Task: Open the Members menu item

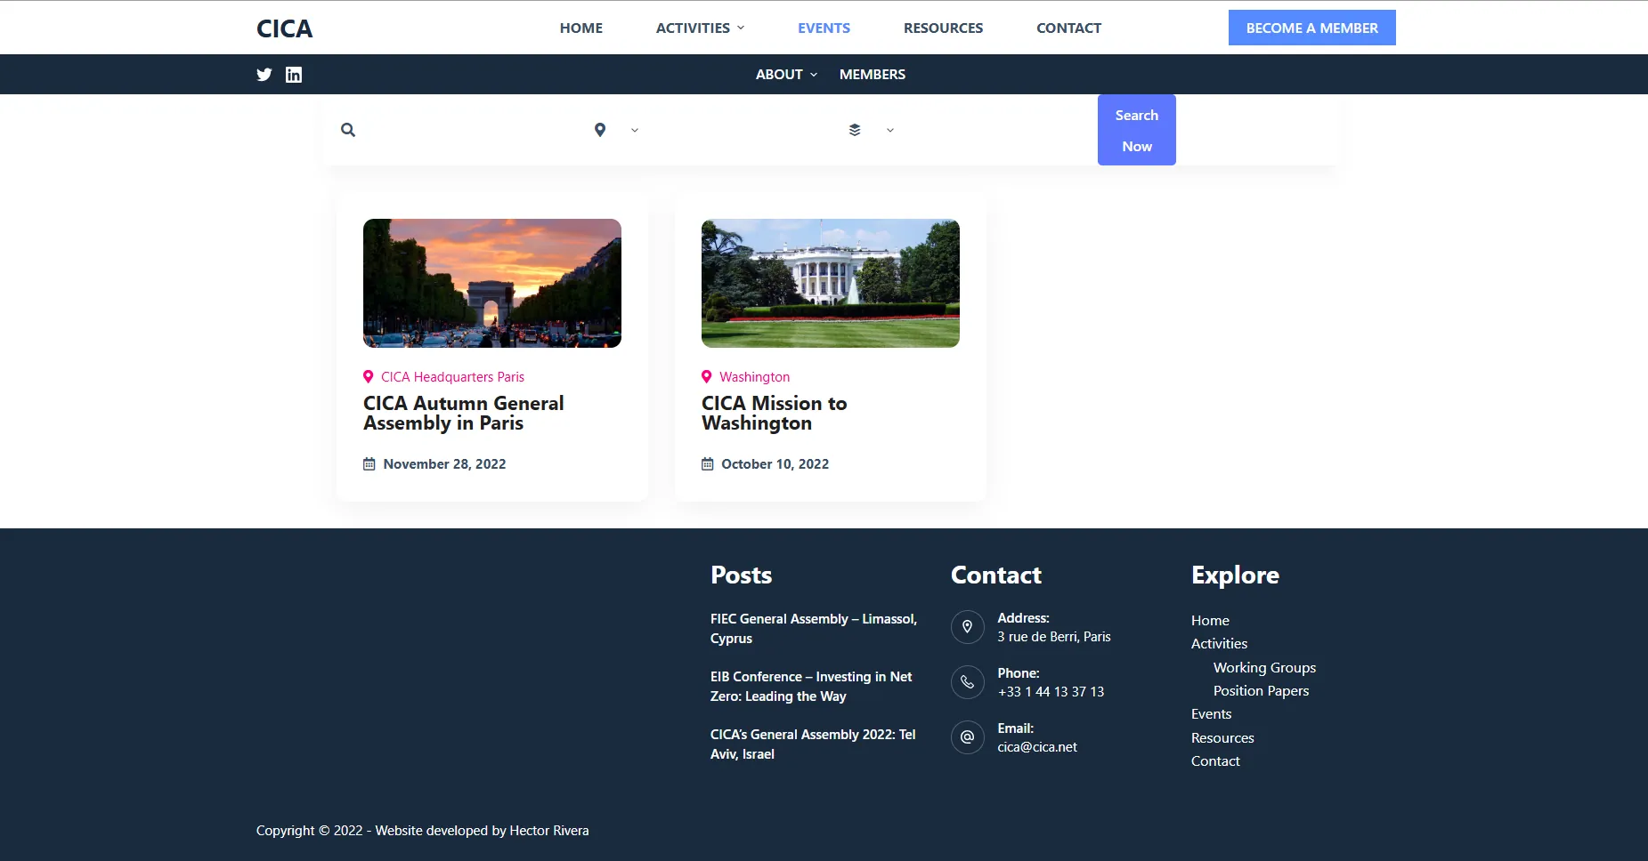Action: point(872,75)
